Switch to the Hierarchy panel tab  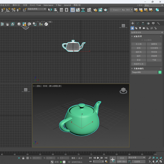point(143,23)
